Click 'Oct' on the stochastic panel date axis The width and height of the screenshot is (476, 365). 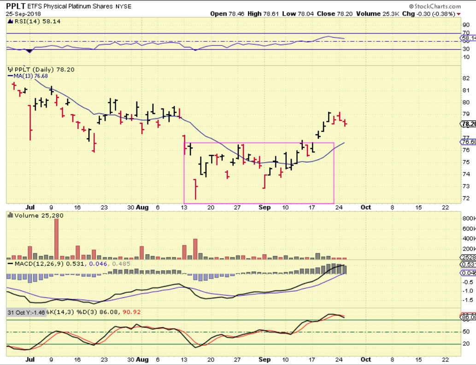point(366,359)
